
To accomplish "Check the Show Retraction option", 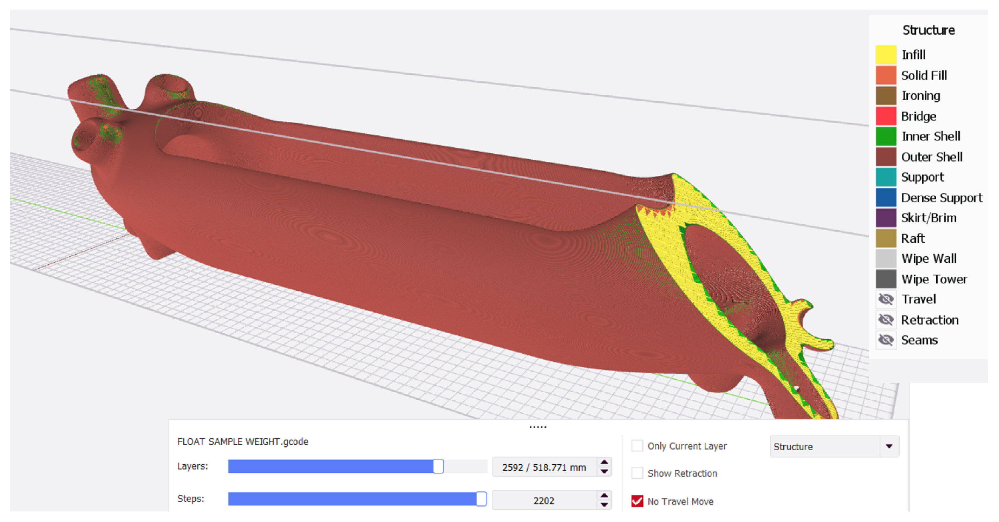I will pos(637,473).
